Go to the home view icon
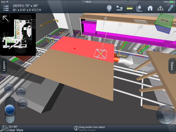176x132 pixels. [150, 8]
